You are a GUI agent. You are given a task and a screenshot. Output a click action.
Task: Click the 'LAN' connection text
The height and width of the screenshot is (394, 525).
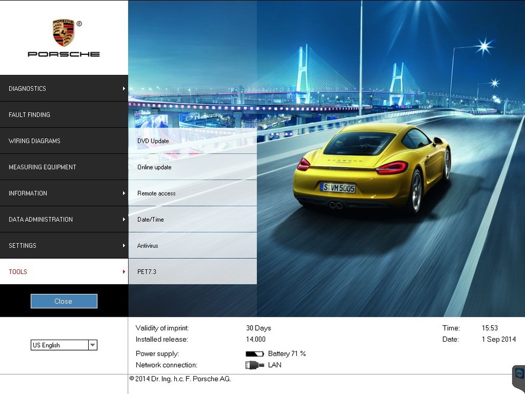[x=275, y=365]
